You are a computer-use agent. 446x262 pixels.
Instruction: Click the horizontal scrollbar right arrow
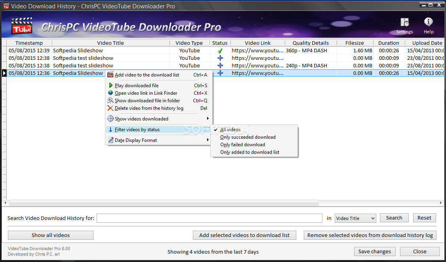441,203
